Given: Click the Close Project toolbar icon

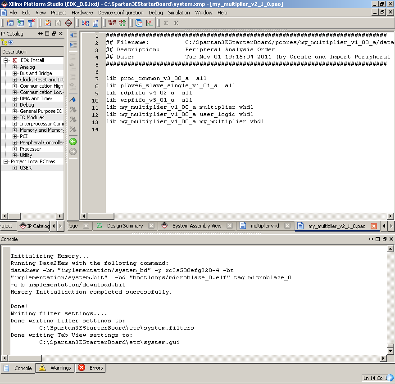Looking at the screenshot, I should pyautogui.click(x=31, y=23).
